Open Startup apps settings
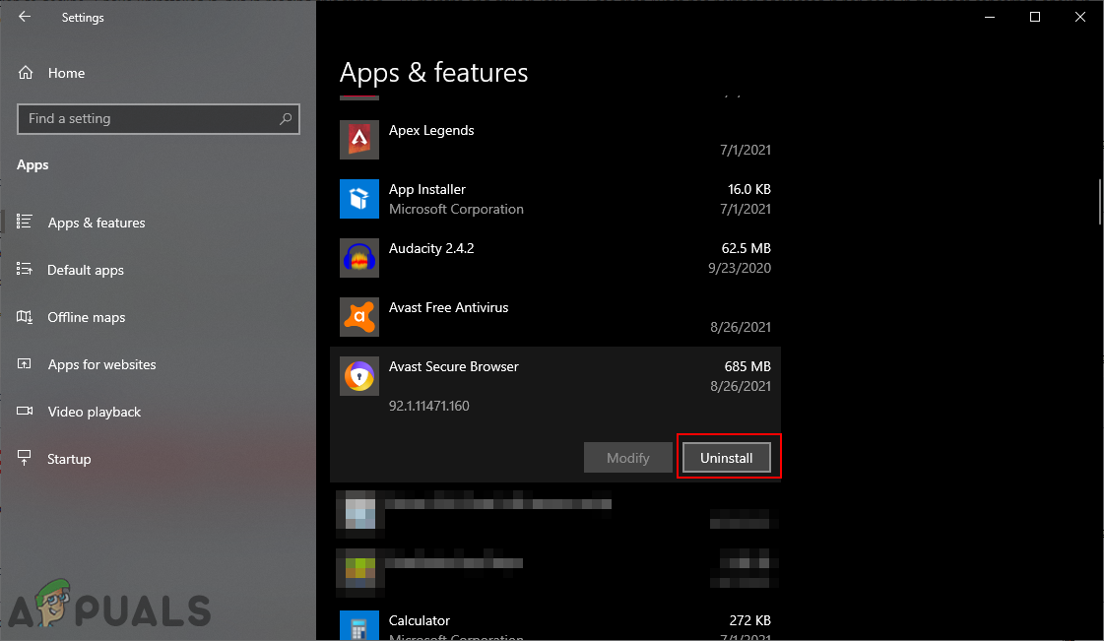 pos(69,459)
